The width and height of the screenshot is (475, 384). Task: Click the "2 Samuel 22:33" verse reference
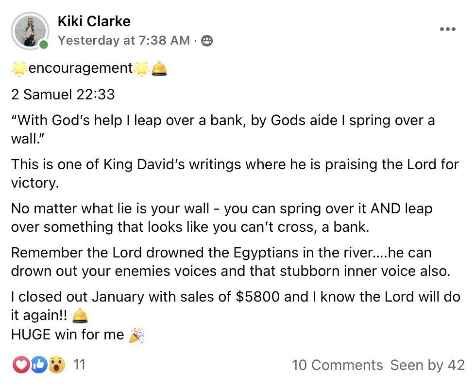[x=63, y=94]
